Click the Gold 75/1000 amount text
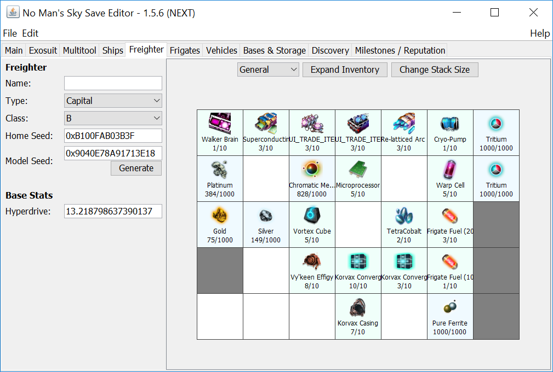Image resolution: width=553 pixels, height=372 pixels. 220,240
